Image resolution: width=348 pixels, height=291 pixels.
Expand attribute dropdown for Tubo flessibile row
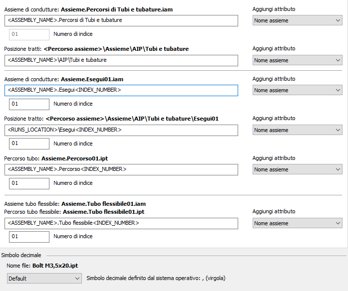point(297,223)
